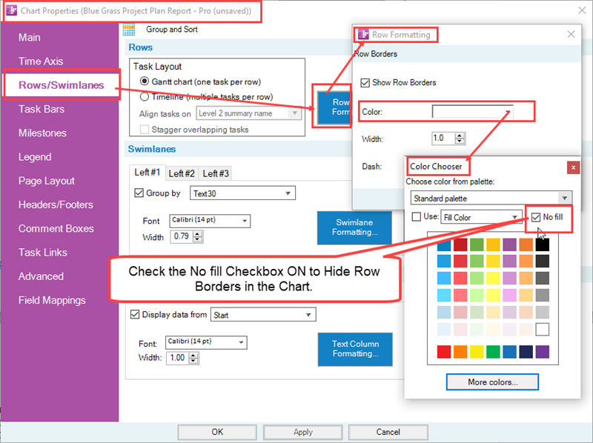The width and height of the screenshot is (593, 443).
Task: Open Advanced settings
Action: coord(41,276)
